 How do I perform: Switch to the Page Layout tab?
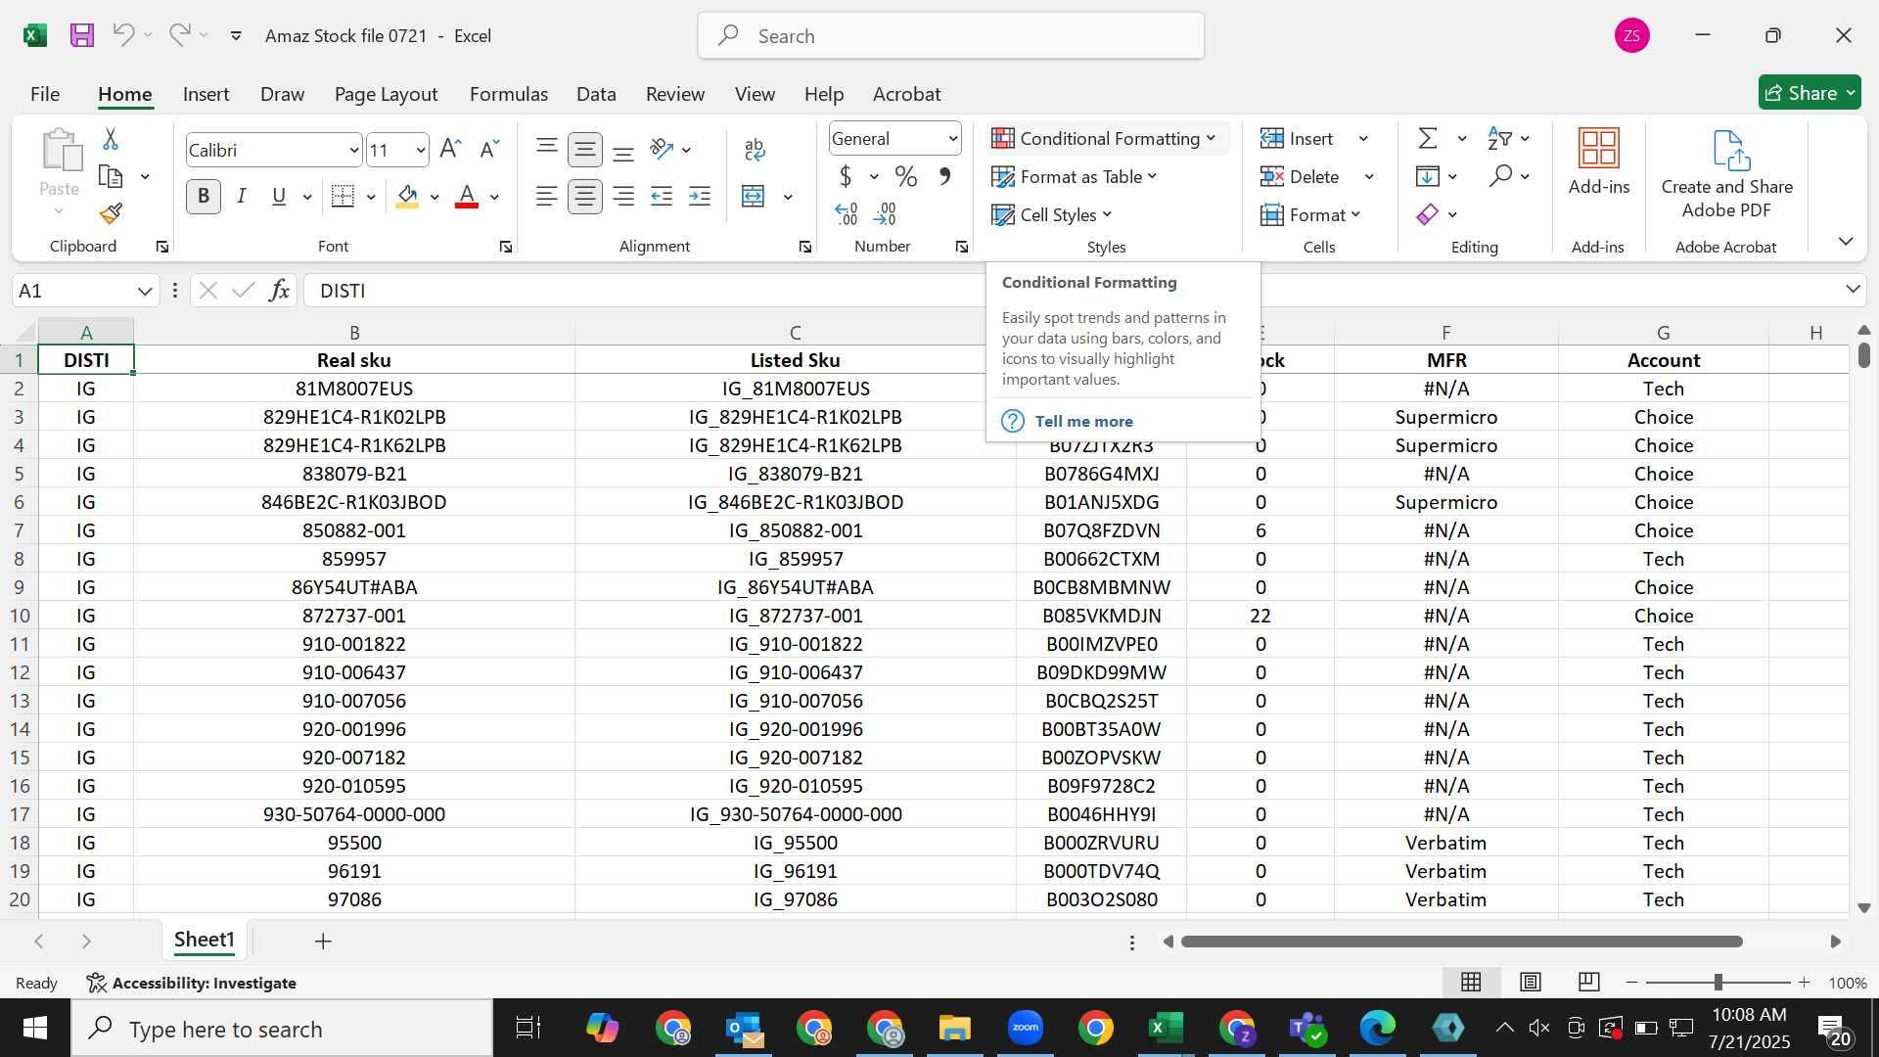(x=386, y=94)
